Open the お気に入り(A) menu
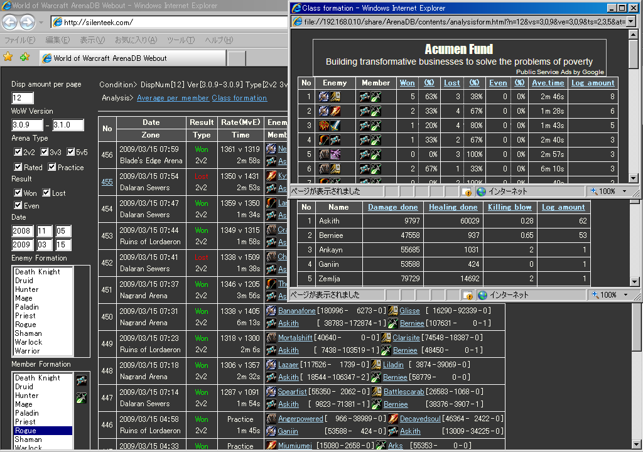The image size is (643, 452). 136,40
